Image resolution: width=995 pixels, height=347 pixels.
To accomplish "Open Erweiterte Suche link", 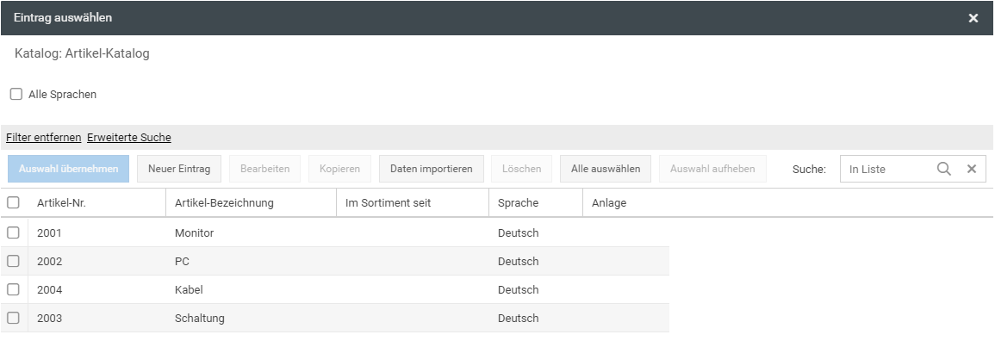I will (129, 138).
